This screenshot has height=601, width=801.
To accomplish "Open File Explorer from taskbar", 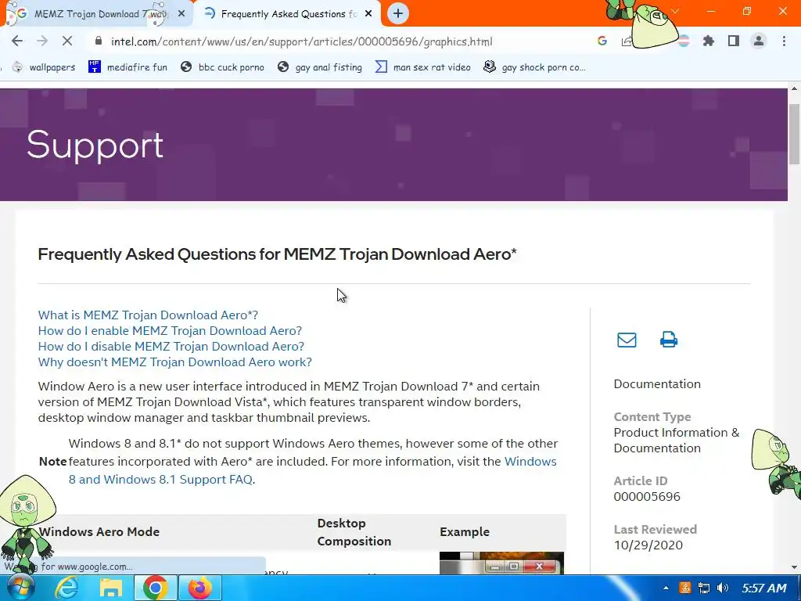I will (x=110, y=588).
